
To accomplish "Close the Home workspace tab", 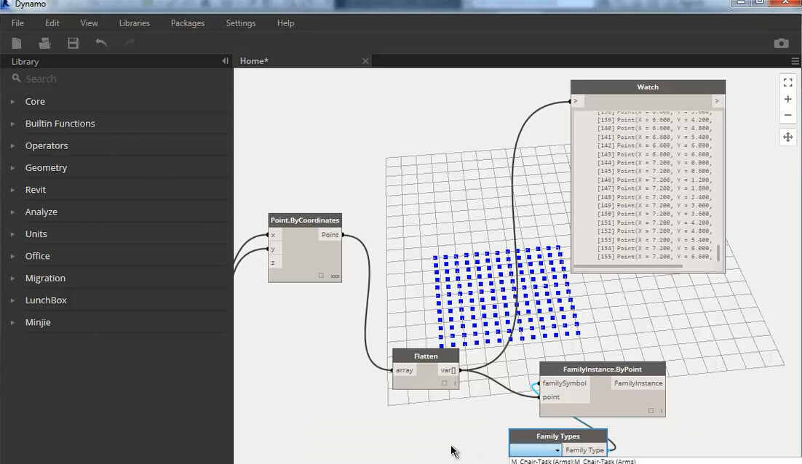I will click(x=365, y=61).
